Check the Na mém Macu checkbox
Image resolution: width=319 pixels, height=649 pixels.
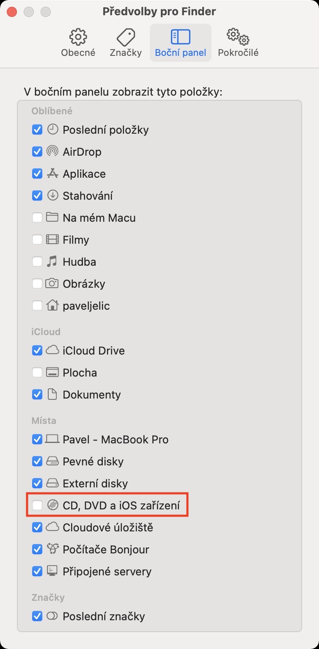(37, 217)
